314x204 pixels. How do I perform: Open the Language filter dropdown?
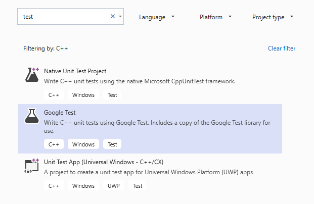(x=157, y=17)
